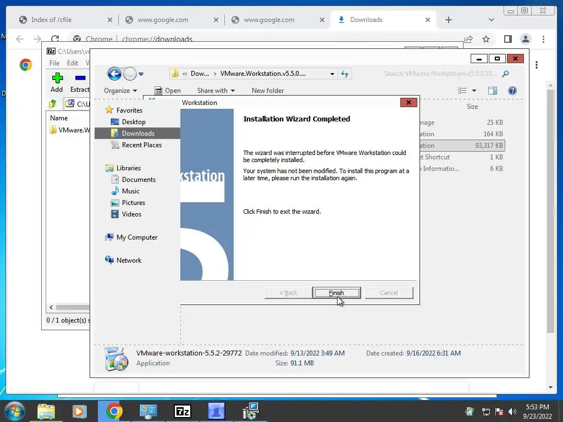This screenshot has width=563, height=422.
Task: Click the Explorer refresh button
Action: pos(345,74)
